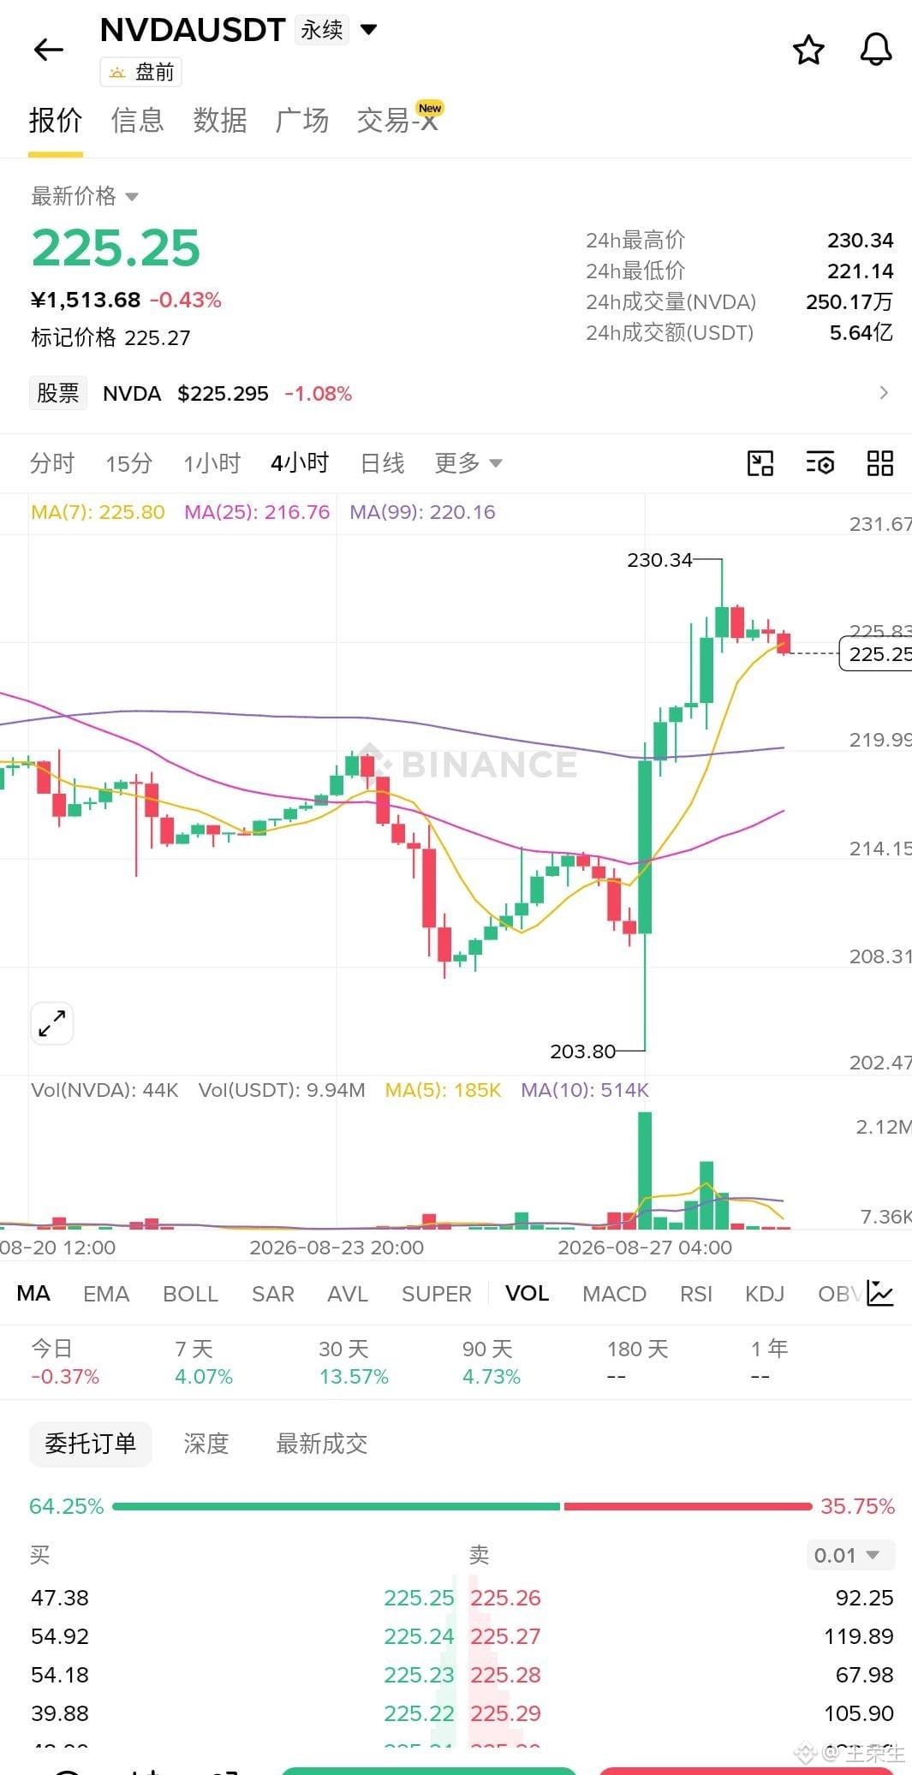The image size is (912, 1775).
Task: Toggle the RSI sub-indicator
Action: pos(696,1293)
